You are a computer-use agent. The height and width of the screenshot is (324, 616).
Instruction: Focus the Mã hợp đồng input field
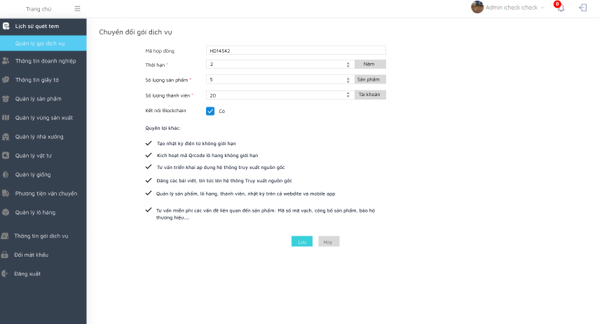[296, 50]
